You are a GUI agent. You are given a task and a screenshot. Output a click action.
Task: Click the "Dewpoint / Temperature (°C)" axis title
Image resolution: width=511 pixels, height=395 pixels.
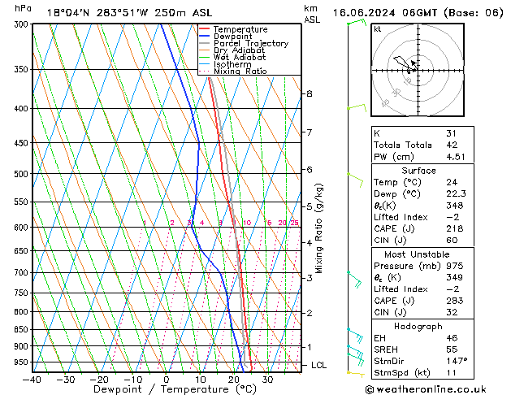pyautogui.click(x=175, y=389)
